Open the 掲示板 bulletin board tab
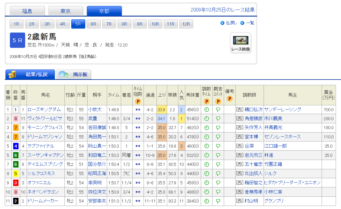 point(74,75)
